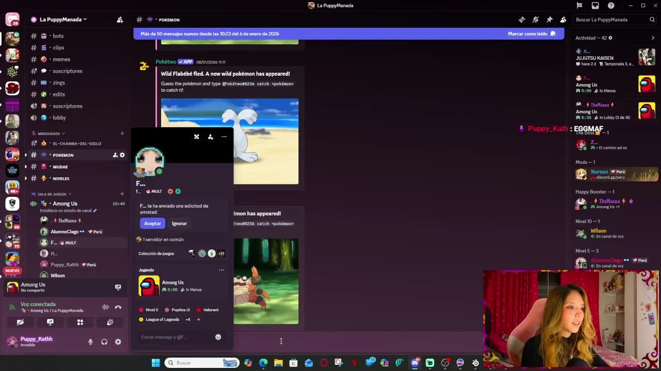Open the Seel pokémon image
The width and height of the screenshot is (661, 371).
coord(230,141)
